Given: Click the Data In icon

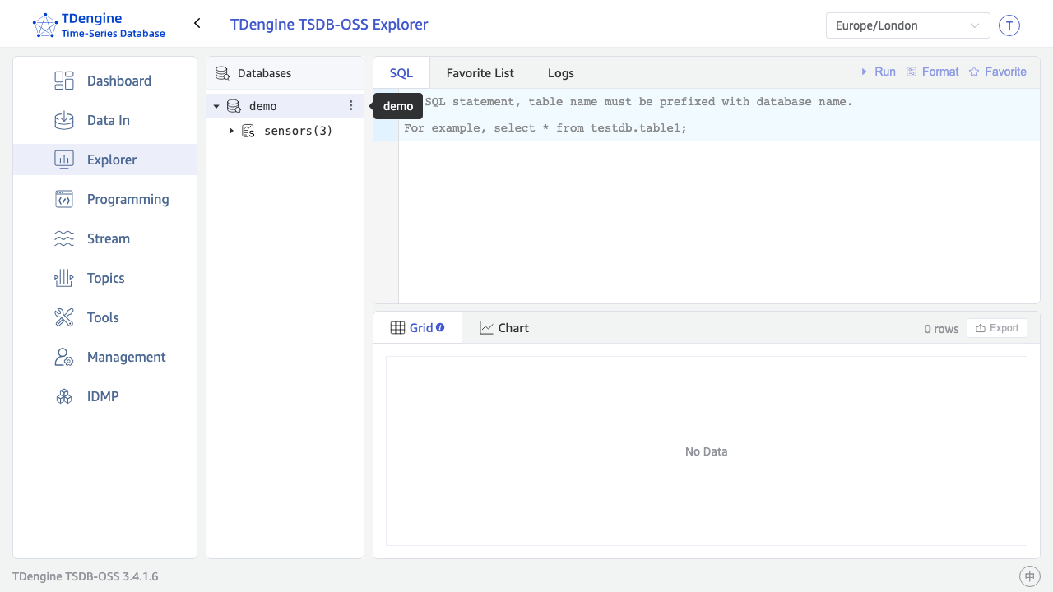Looking at the screenshot, I should (x=64, y=120).
